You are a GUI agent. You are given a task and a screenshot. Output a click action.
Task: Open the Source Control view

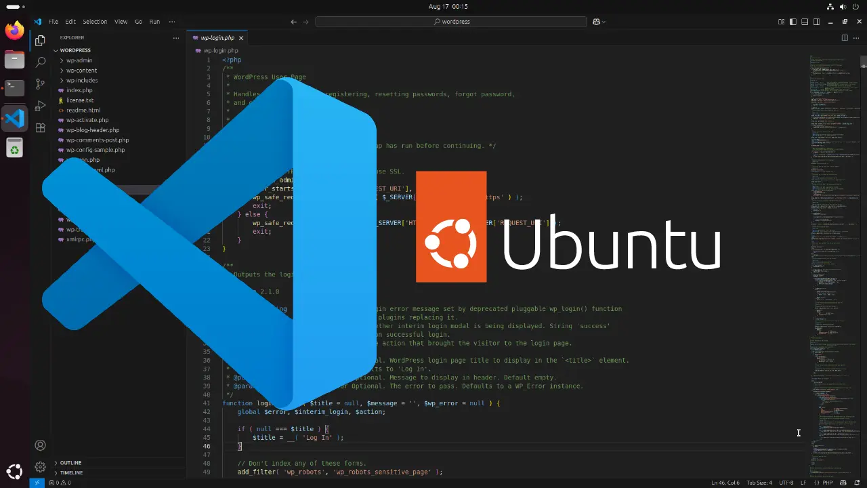[40, 84]
